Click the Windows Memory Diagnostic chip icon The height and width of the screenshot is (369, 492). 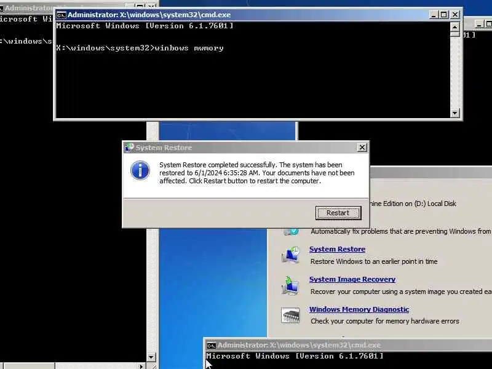click(x=290, y=315)
